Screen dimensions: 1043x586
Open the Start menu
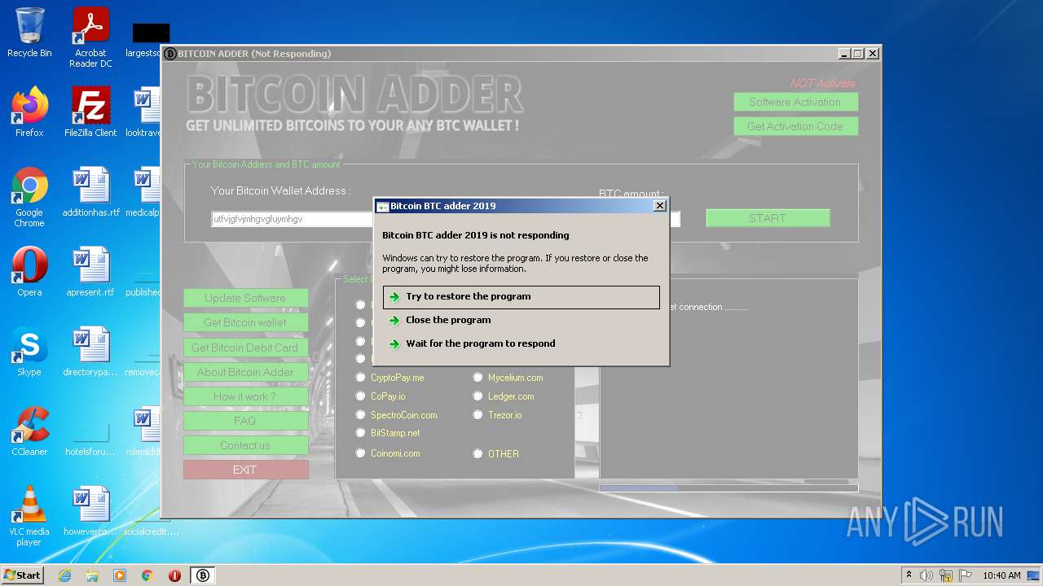coord(23,575)
